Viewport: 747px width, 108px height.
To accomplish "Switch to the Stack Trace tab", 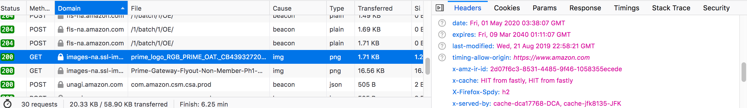I will [x=671, y=8].
